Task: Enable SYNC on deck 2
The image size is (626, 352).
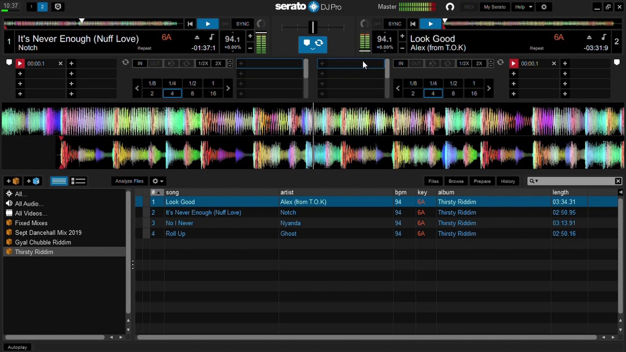Action: [395, 24]
